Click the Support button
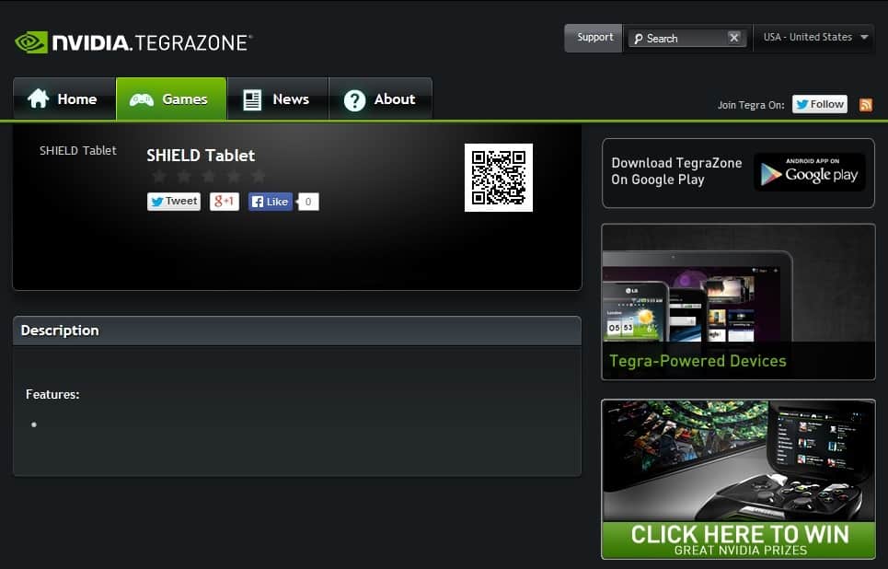Screen dimensions: 888x569 click(x=594, y=38)
